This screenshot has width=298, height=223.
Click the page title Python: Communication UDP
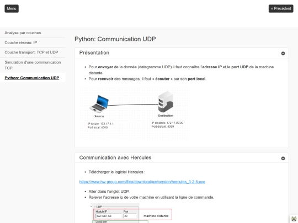pyautogui.click(x=115, y=39)
